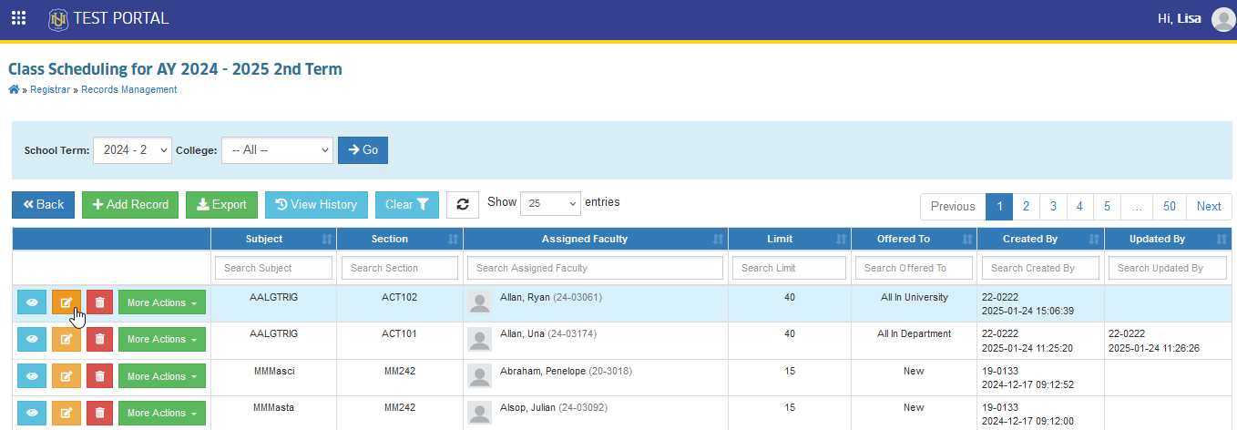Click the Test Portal shield logo
1237x430 pixels.
click(x=58, y=18)
